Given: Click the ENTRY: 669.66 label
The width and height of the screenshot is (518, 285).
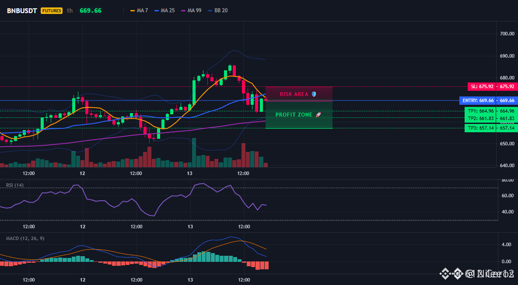Looking at the screenshot, I should pos(478,100).
